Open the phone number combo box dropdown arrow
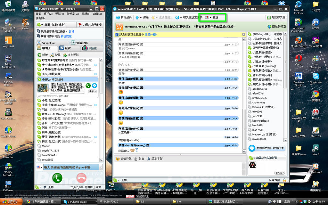This screenshot has height=205, width=328. click(101, 167)
